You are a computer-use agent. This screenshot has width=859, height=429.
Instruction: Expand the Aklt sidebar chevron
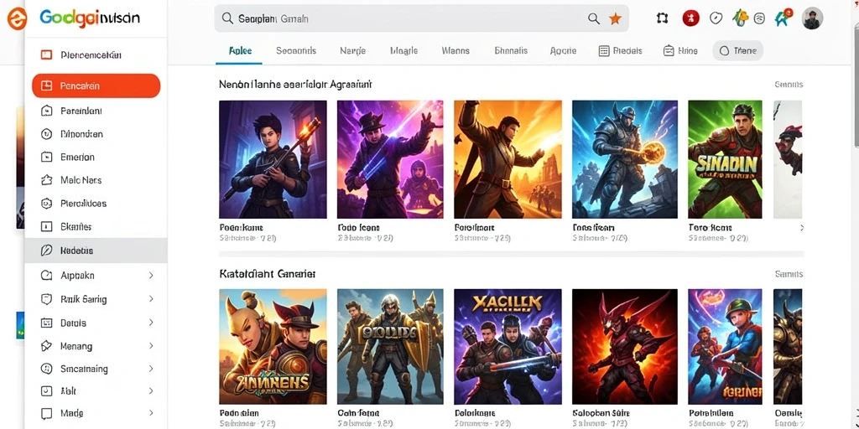click(x=151, y=390)
